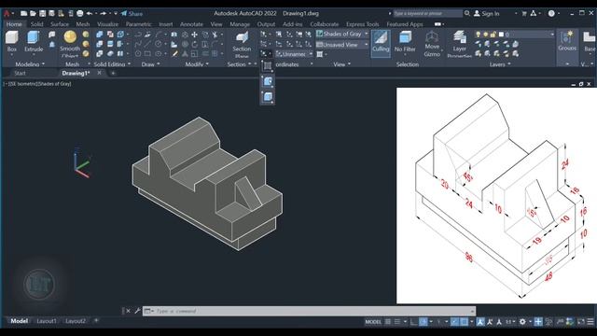597x336 pixels.
Task: Toggle the layer lock padlock icon
Action: [493, 35]
